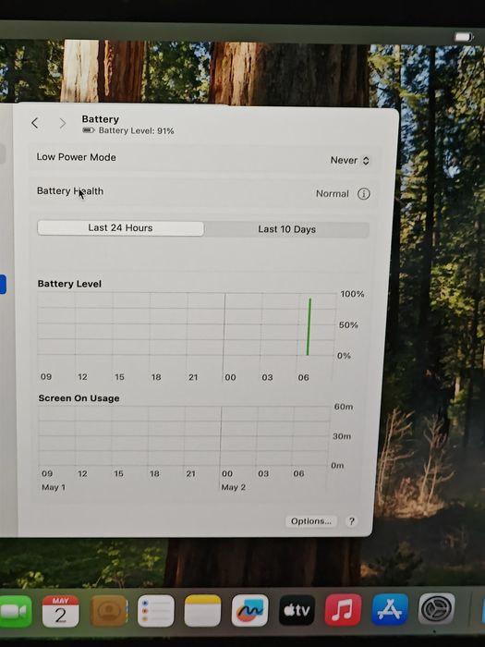This screenshot has width=485, height=647.
Task: Open the Battery Health info icon
Action: click(x=363, y=193)
